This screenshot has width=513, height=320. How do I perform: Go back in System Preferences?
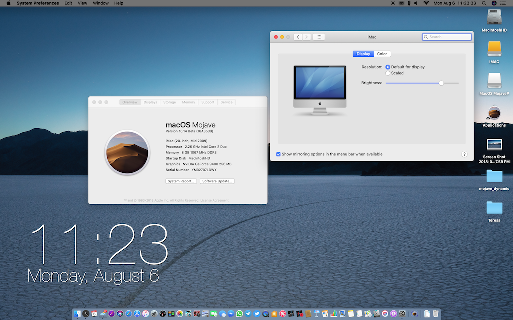tap(298, 37)
